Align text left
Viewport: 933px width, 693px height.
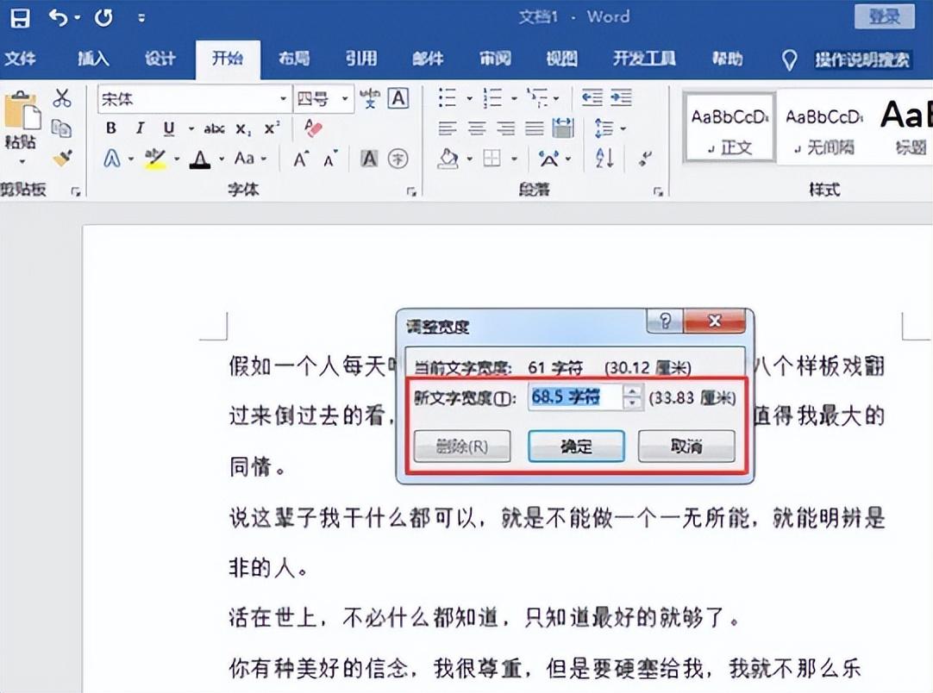tap(447, 128)
